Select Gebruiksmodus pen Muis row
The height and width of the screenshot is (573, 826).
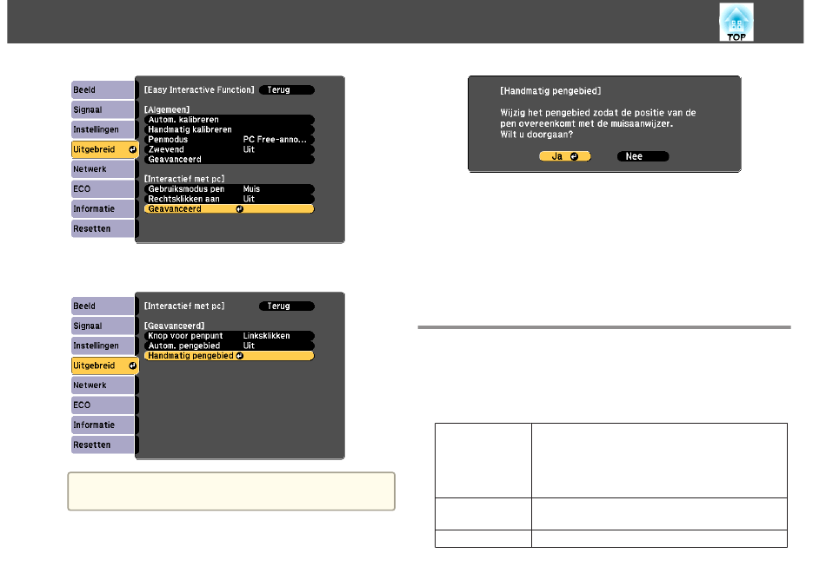click(230, 189)
